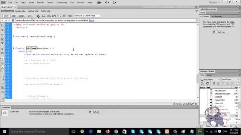Balance braces using coding toolbar icon

pyautogui.click(x=2, y=53)
